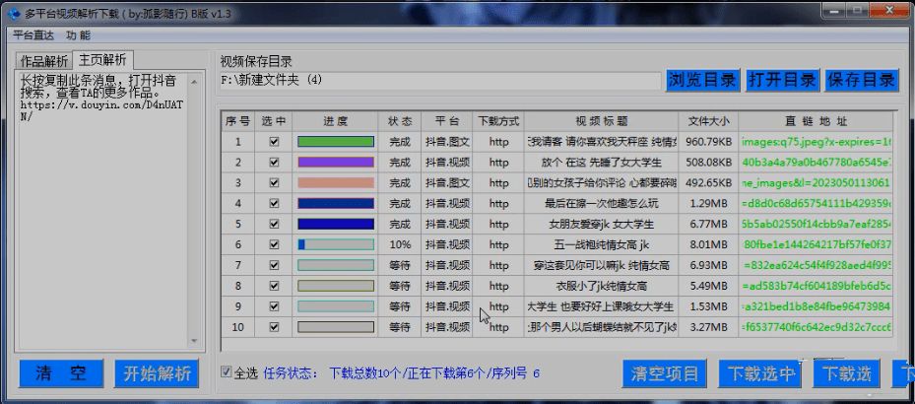Click the row 6 progress bar at 10%
915x404 pixels.
point(336,244)
